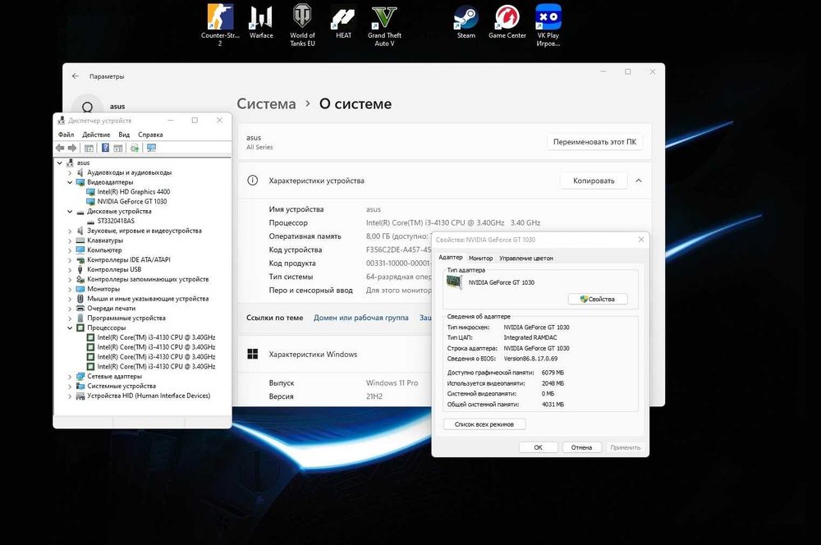The image size is (821, 545).
Task: Click the Version86.8.17.0.69 BIOS value
Action: (530, 359)
